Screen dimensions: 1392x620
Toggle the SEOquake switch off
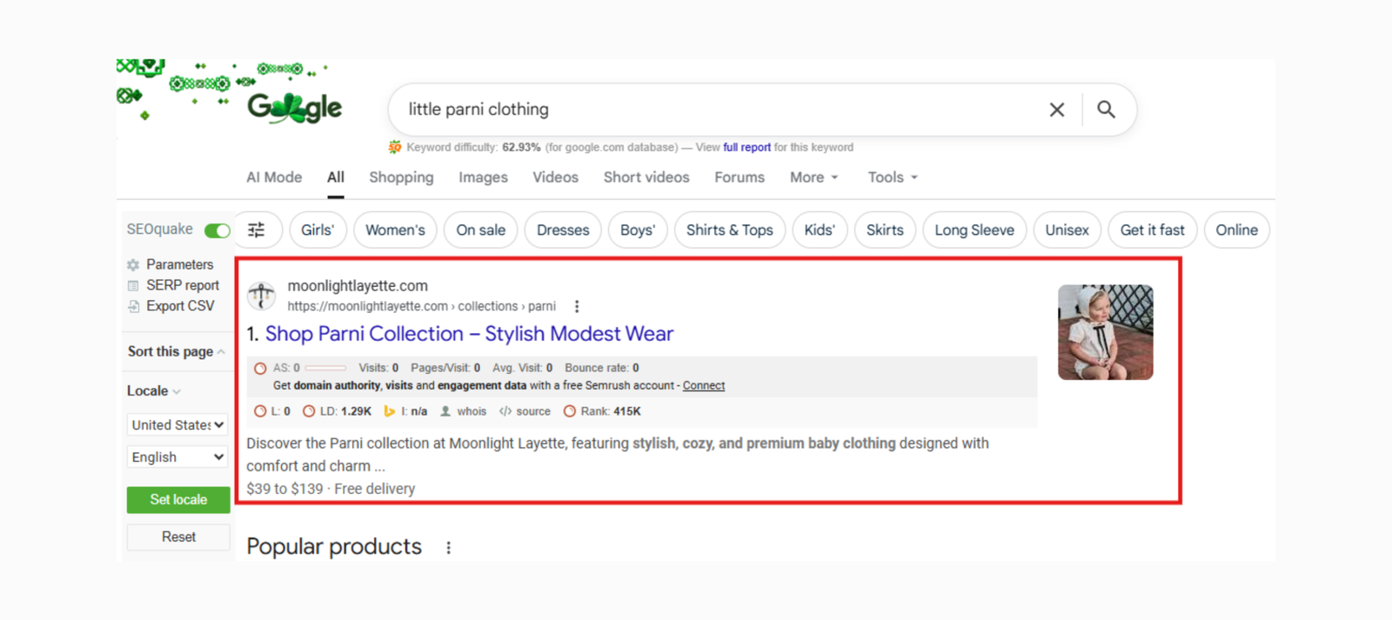(x=217, y=230)
